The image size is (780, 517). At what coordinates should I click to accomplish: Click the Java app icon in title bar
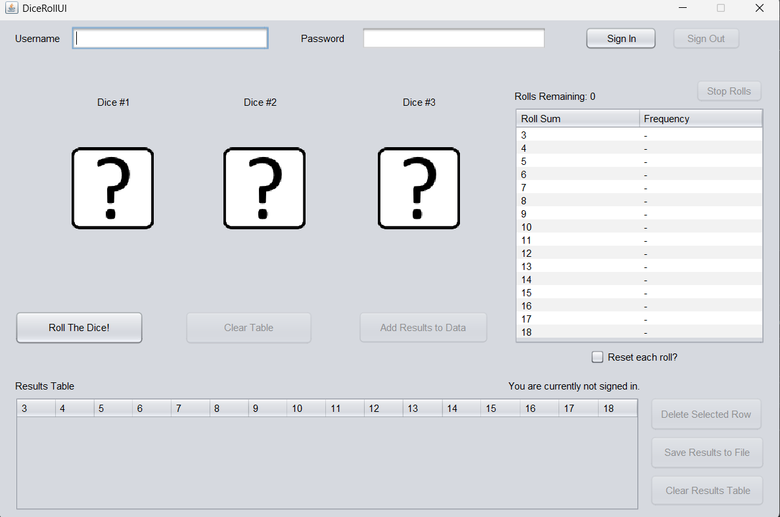point(11,9)
